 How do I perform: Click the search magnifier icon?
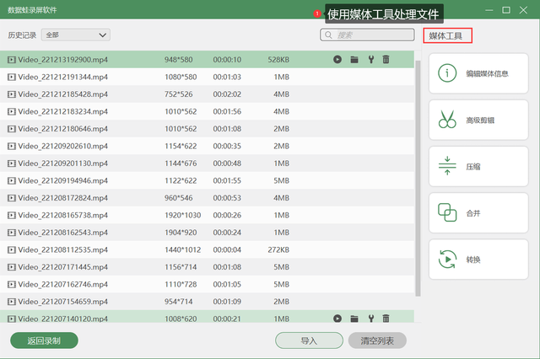point(328,35)
